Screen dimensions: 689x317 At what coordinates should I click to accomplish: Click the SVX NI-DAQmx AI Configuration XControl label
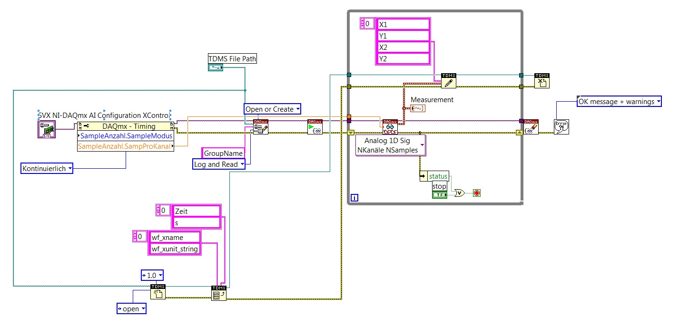pyautogui.click(x=104, y=115)
